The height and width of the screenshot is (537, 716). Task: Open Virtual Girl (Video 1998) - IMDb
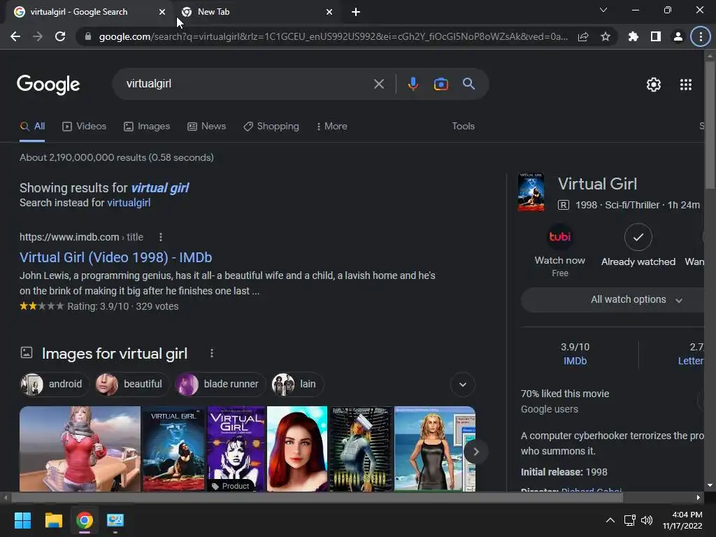tap(115, 257)
